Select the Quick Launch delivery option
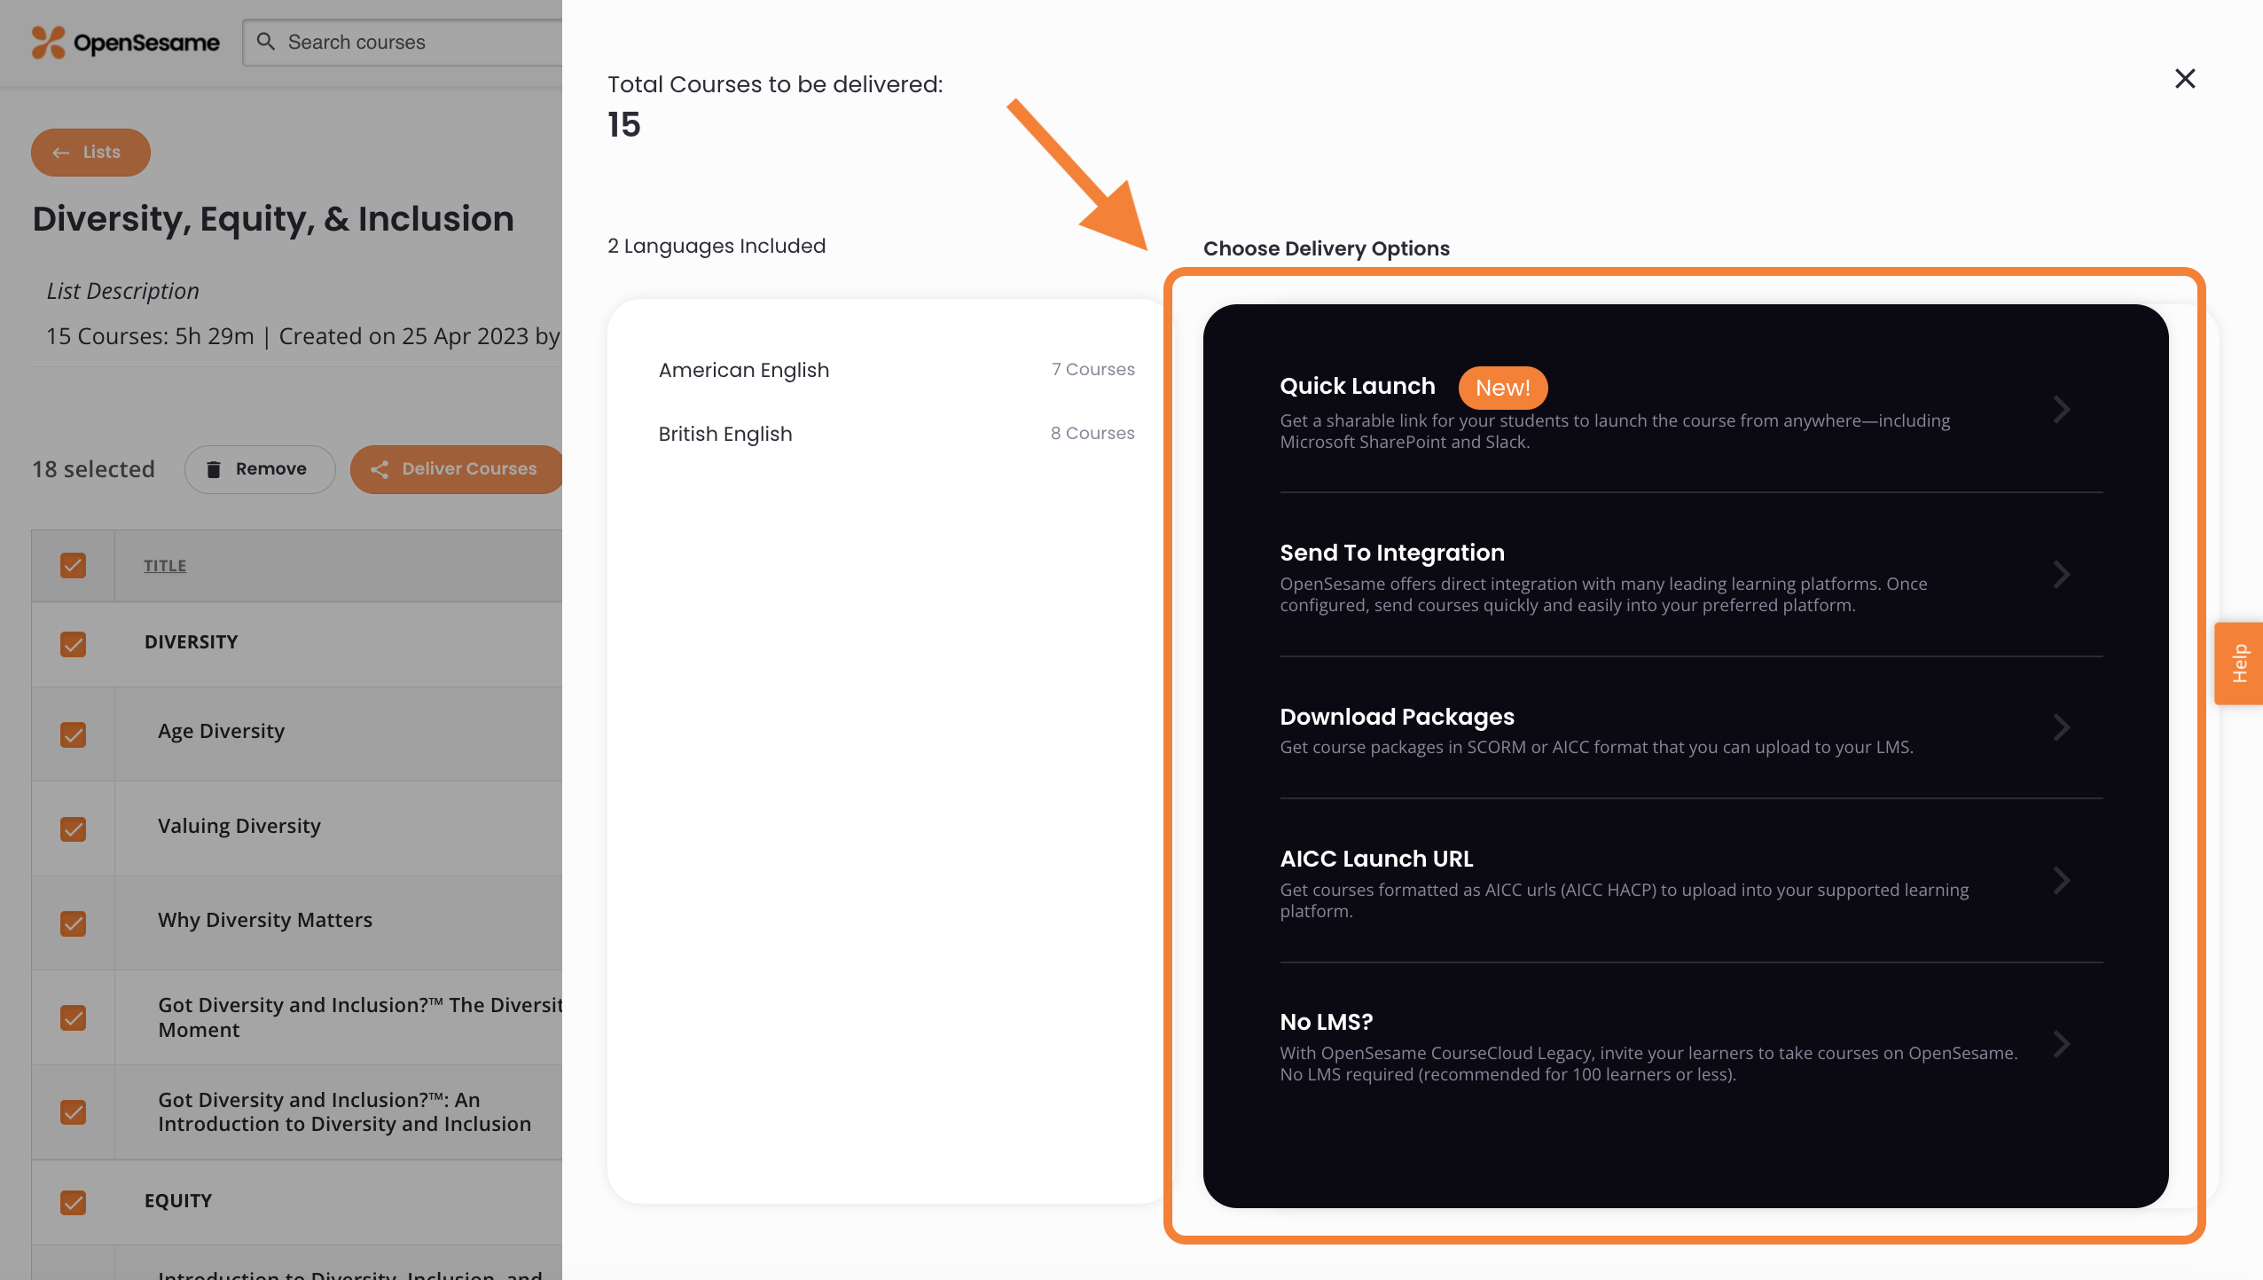 click(1691, 411)
